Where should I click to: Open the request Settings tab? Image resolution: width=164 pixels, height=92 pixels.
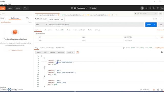(x=97, y=30)
